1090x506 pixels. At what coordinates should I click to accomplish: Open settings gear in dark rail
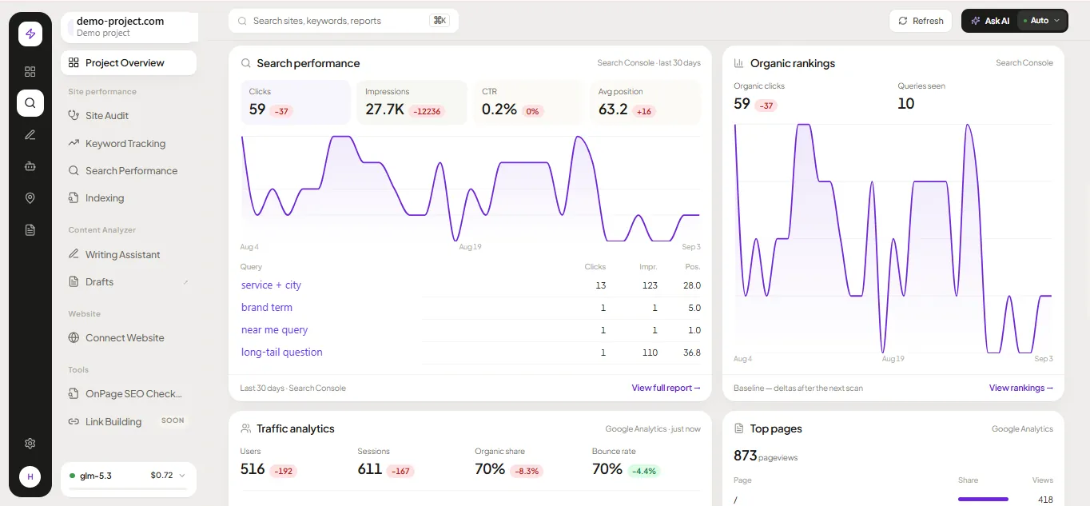30,443
